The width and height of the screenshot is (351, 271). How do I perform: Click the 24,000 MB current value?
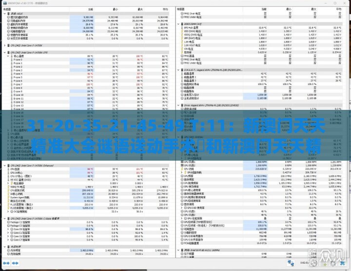click(x=88, y=31)
